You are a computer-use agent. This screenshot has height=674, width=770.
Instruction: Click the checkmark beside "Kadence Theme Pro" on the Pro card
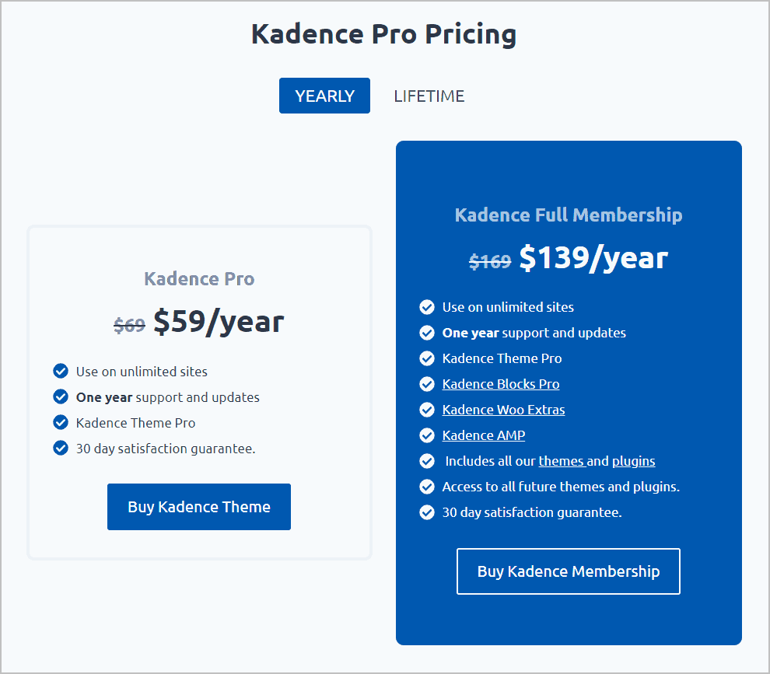pos(61,422)
